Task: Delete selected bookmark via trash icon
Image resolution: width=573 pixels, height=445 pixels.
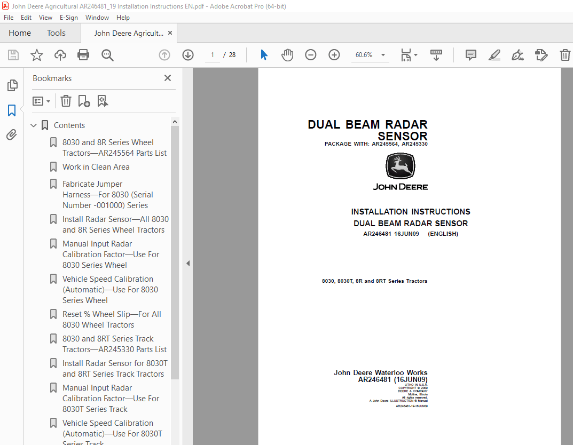Action: [65, 101]
